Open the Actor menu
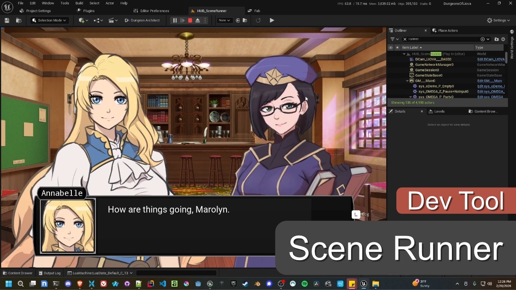 tap(110, 3)
